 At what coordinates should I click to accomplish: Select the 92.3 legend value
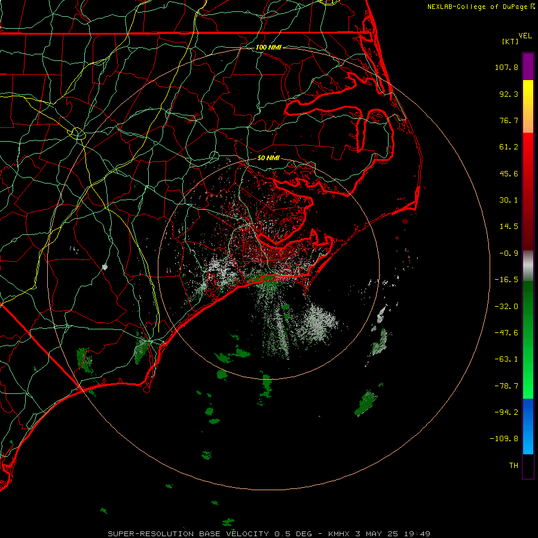(x=509, y=94)
